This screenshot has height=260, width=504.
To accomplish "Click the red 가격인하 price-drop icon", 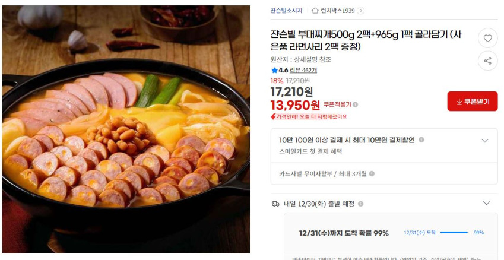I will [273, 116].
